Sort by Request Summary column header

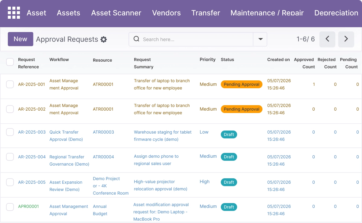click(x=144, y=63)
